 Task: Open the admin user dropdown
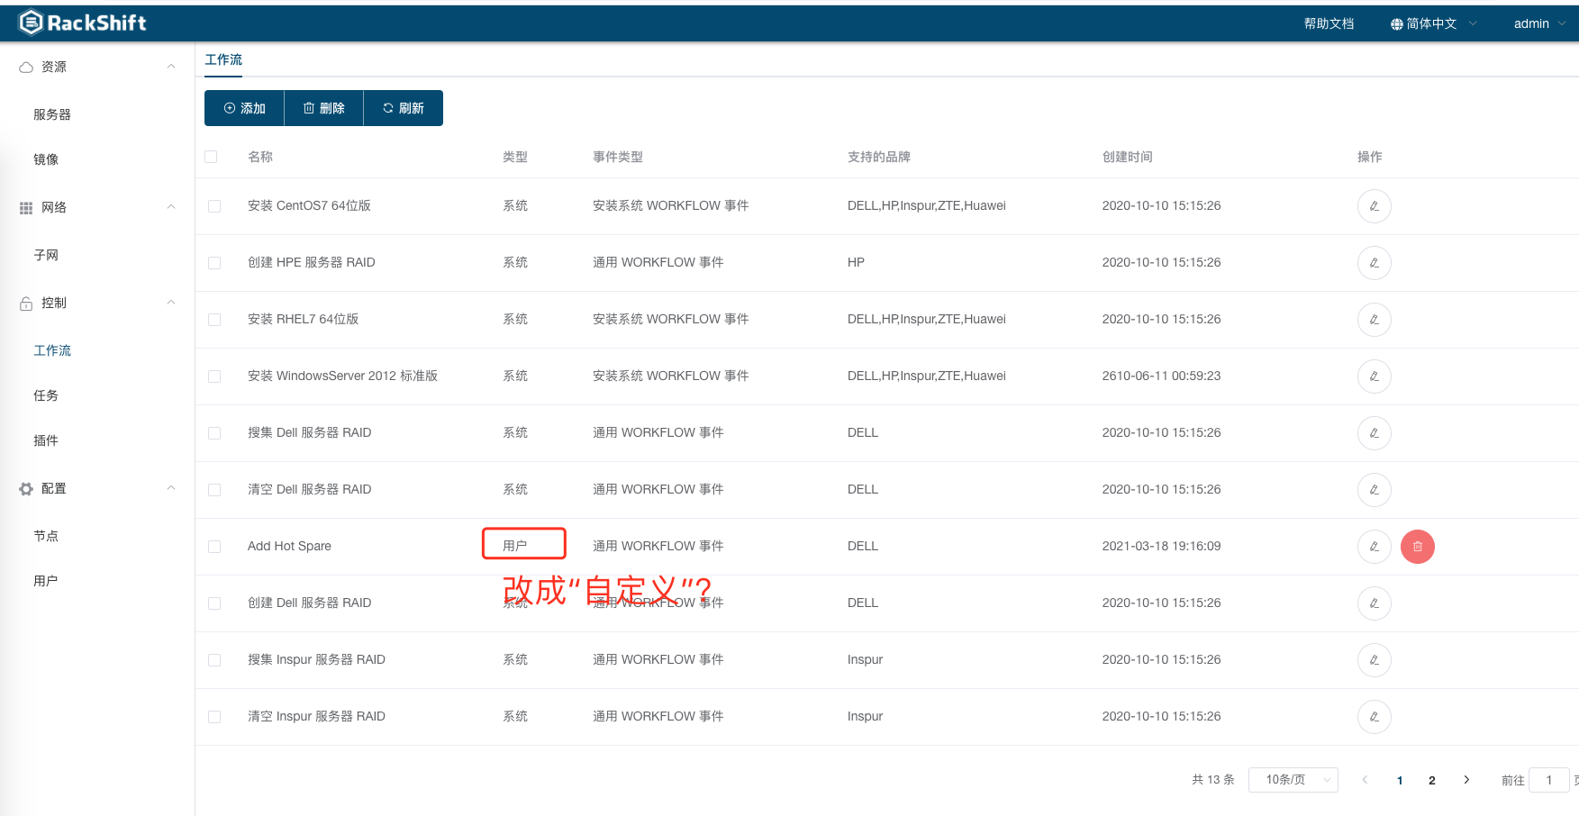tap(1536, 23)
